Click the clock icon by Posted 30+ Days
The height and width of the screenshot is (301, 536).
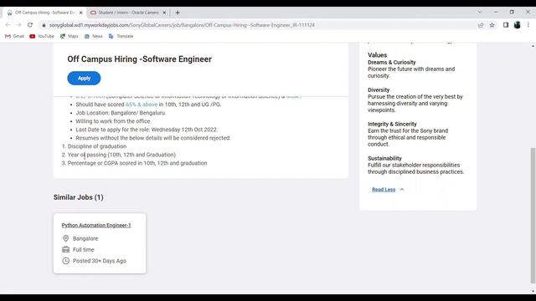(65, 261)
